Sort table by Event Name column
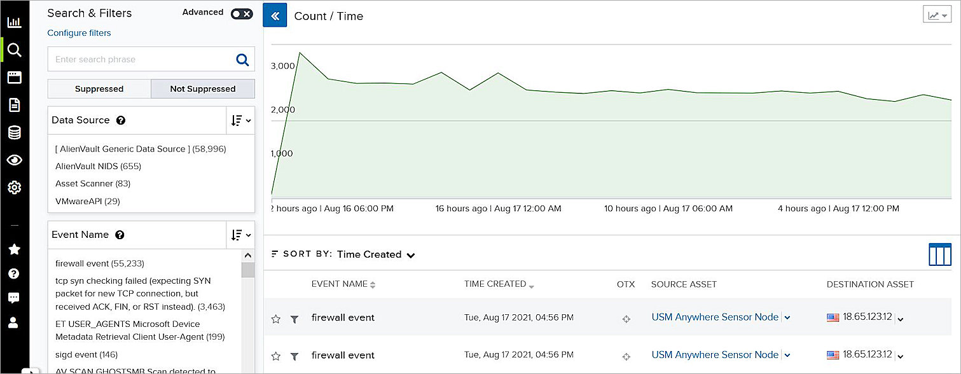 (x=343, y=284)
